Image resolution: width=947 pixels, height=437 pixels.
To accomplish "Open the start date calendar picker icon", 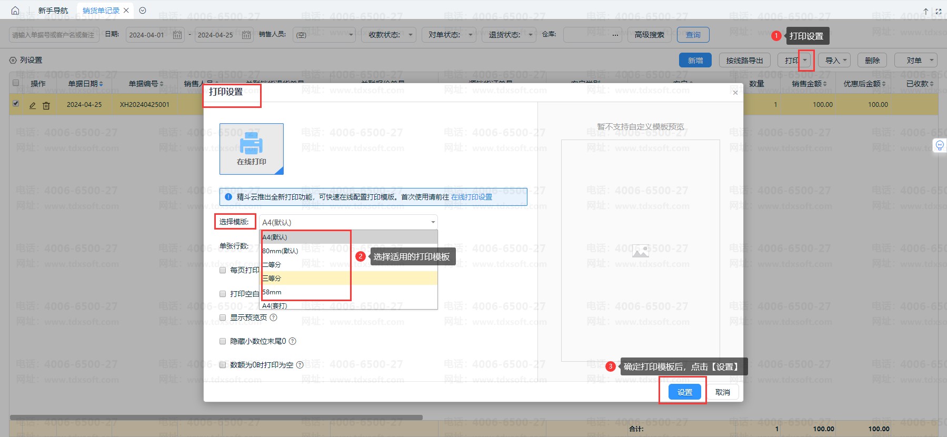I will pyautogui.click(x=177, y=35).
